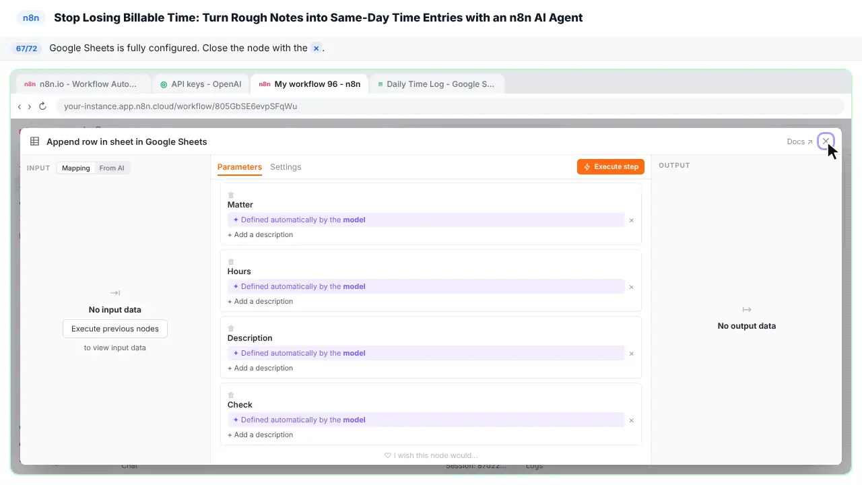Viewport: 862px width, 485px height.
Task: Open the Settings tab
Action: click(x=286, y=167)
